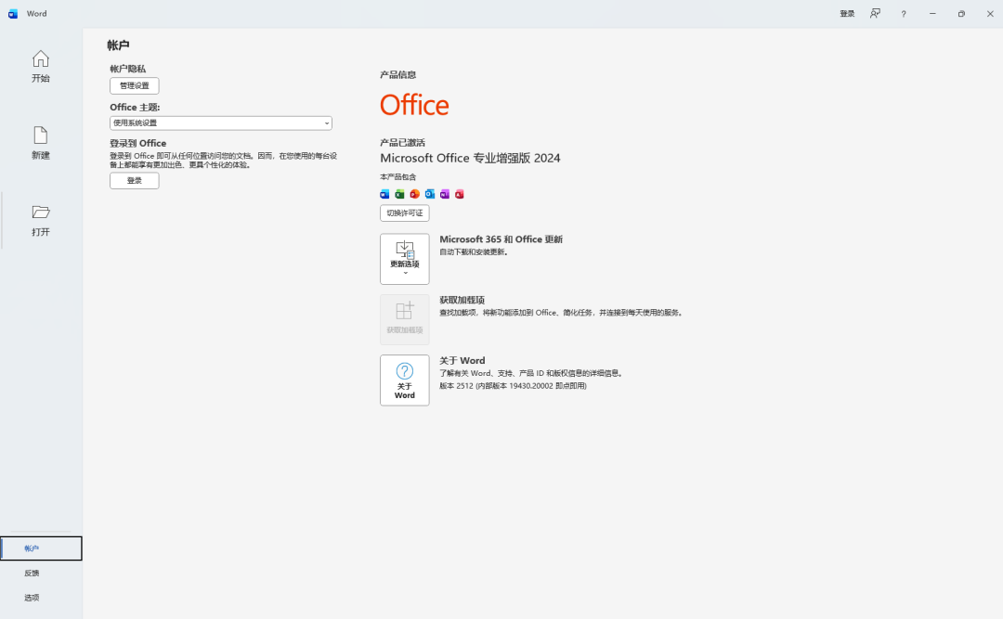Switch to the 反馈 section
The width and height of the screenshot is (1003, 619).
coord(31,573)
